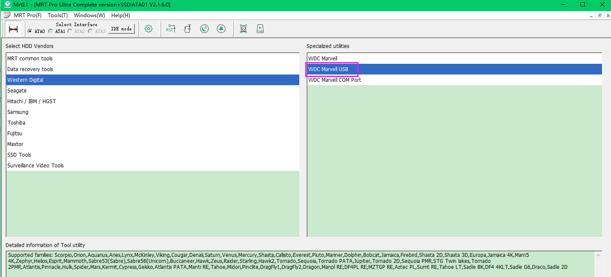Click the supported families details text box

click(x=301, y=264)
